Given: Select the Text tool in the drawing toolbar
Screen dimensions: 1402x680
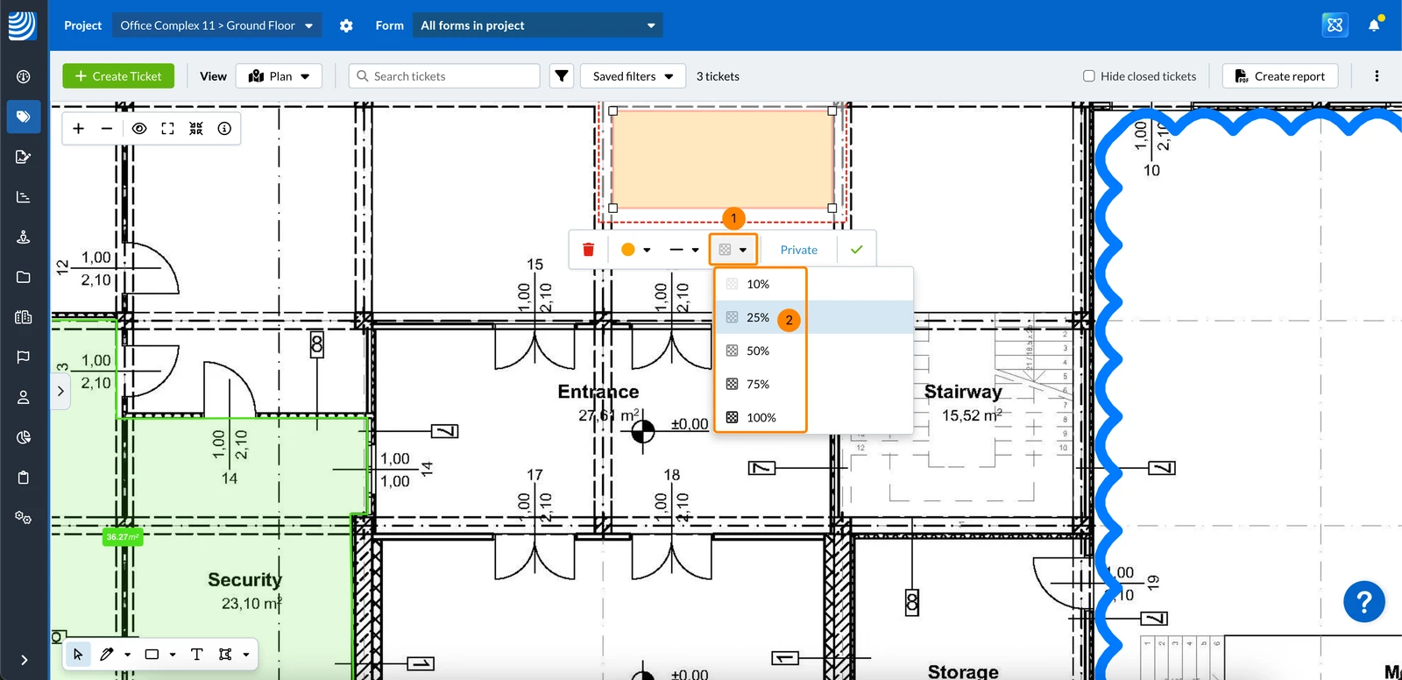Looking at the screenshot, I should pos(196,655).
